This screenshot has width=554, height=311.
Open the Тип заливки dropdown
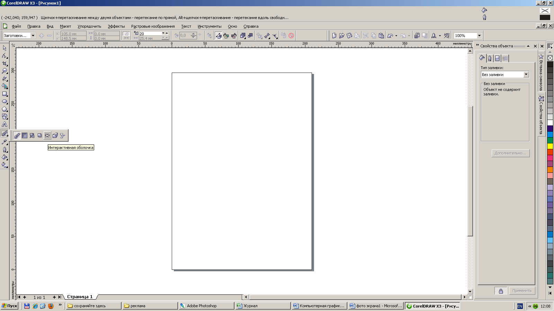click(x=526, y=75)
